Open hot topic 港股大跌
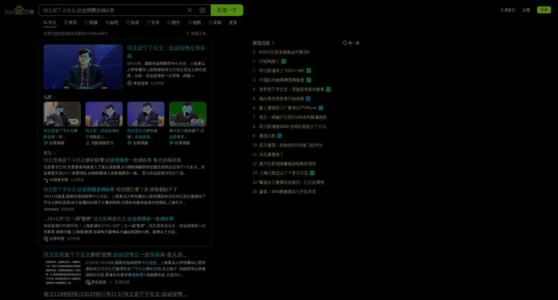 point(267,136)
